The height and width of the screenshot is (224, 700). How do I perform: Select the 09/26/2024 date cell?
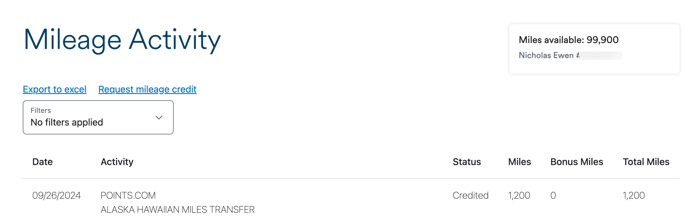[57, 195]
